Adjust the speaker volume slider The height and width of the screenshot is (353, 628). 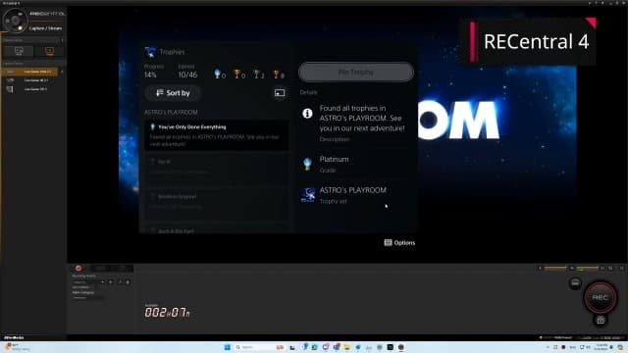(555, 268)
